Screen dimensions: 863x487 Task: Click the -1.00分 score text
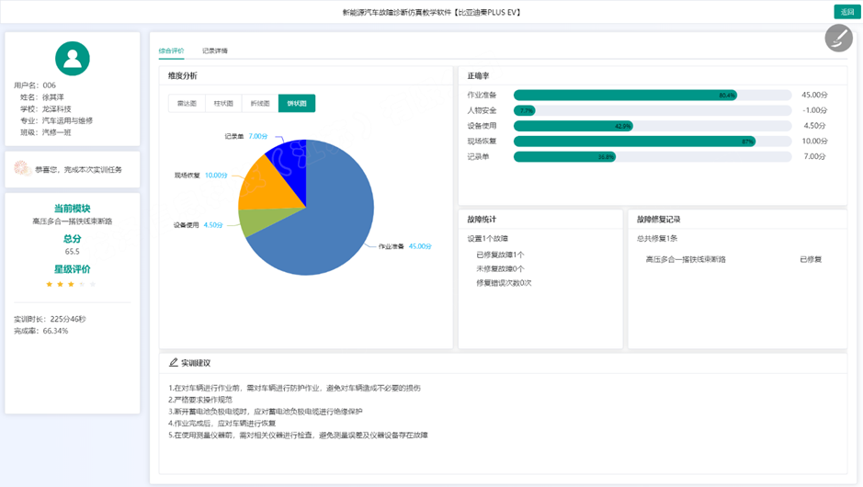click(814, 110)
